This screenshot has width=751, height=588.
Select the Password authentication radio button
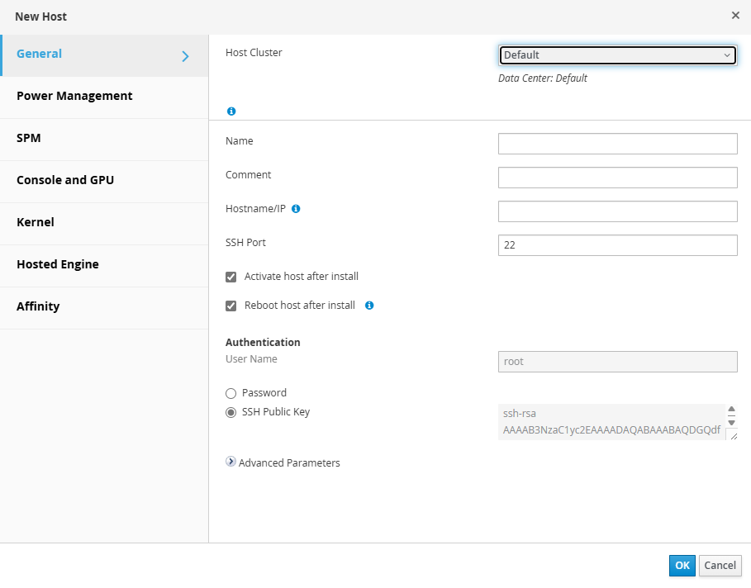point(231,393)
